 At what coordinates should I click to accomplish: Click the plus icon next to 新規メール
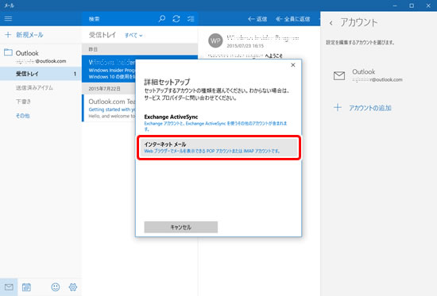click(x=8, y=35)
